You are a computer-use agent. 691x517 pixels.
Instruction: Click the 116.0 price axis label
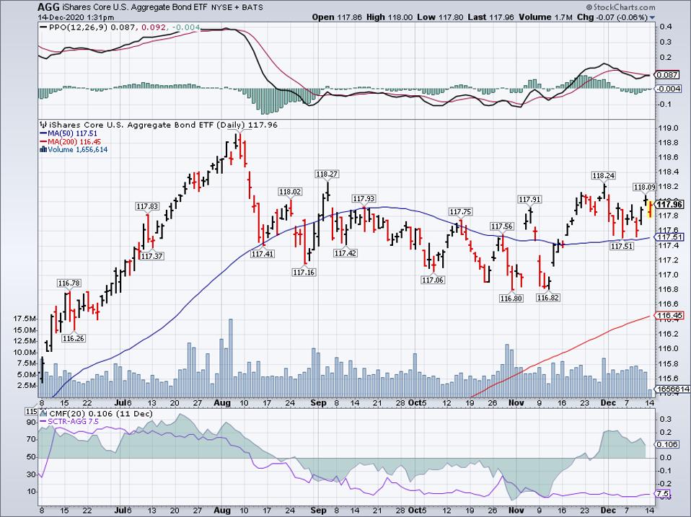click(668, 349)
